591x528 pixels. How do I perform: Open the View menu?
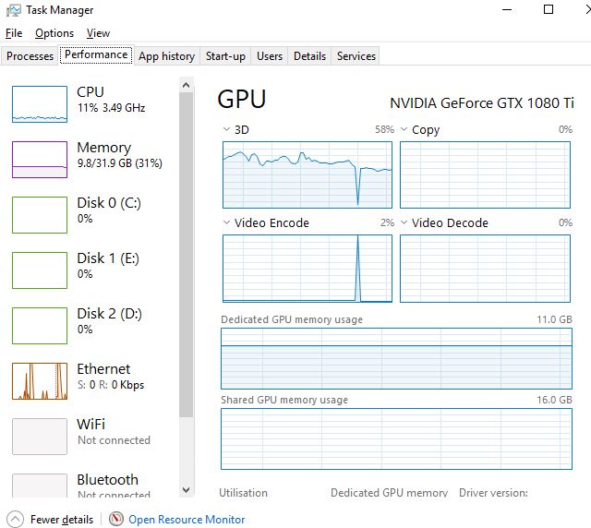coord(98,33)
